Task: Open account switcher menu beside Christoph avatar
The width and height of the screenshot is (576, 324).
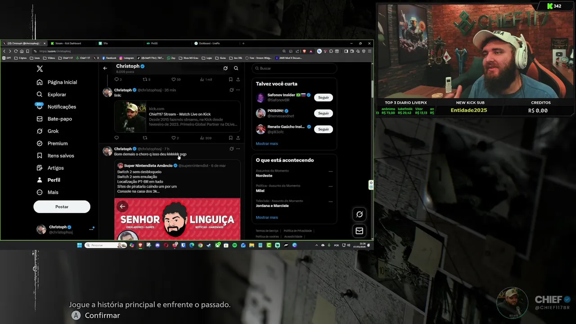Action: [91, 229]
